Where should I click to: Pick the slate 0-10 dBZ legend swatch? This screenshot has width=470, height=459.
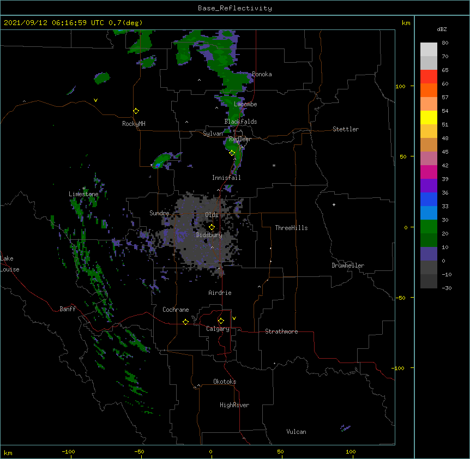click(x=429, y=254)
